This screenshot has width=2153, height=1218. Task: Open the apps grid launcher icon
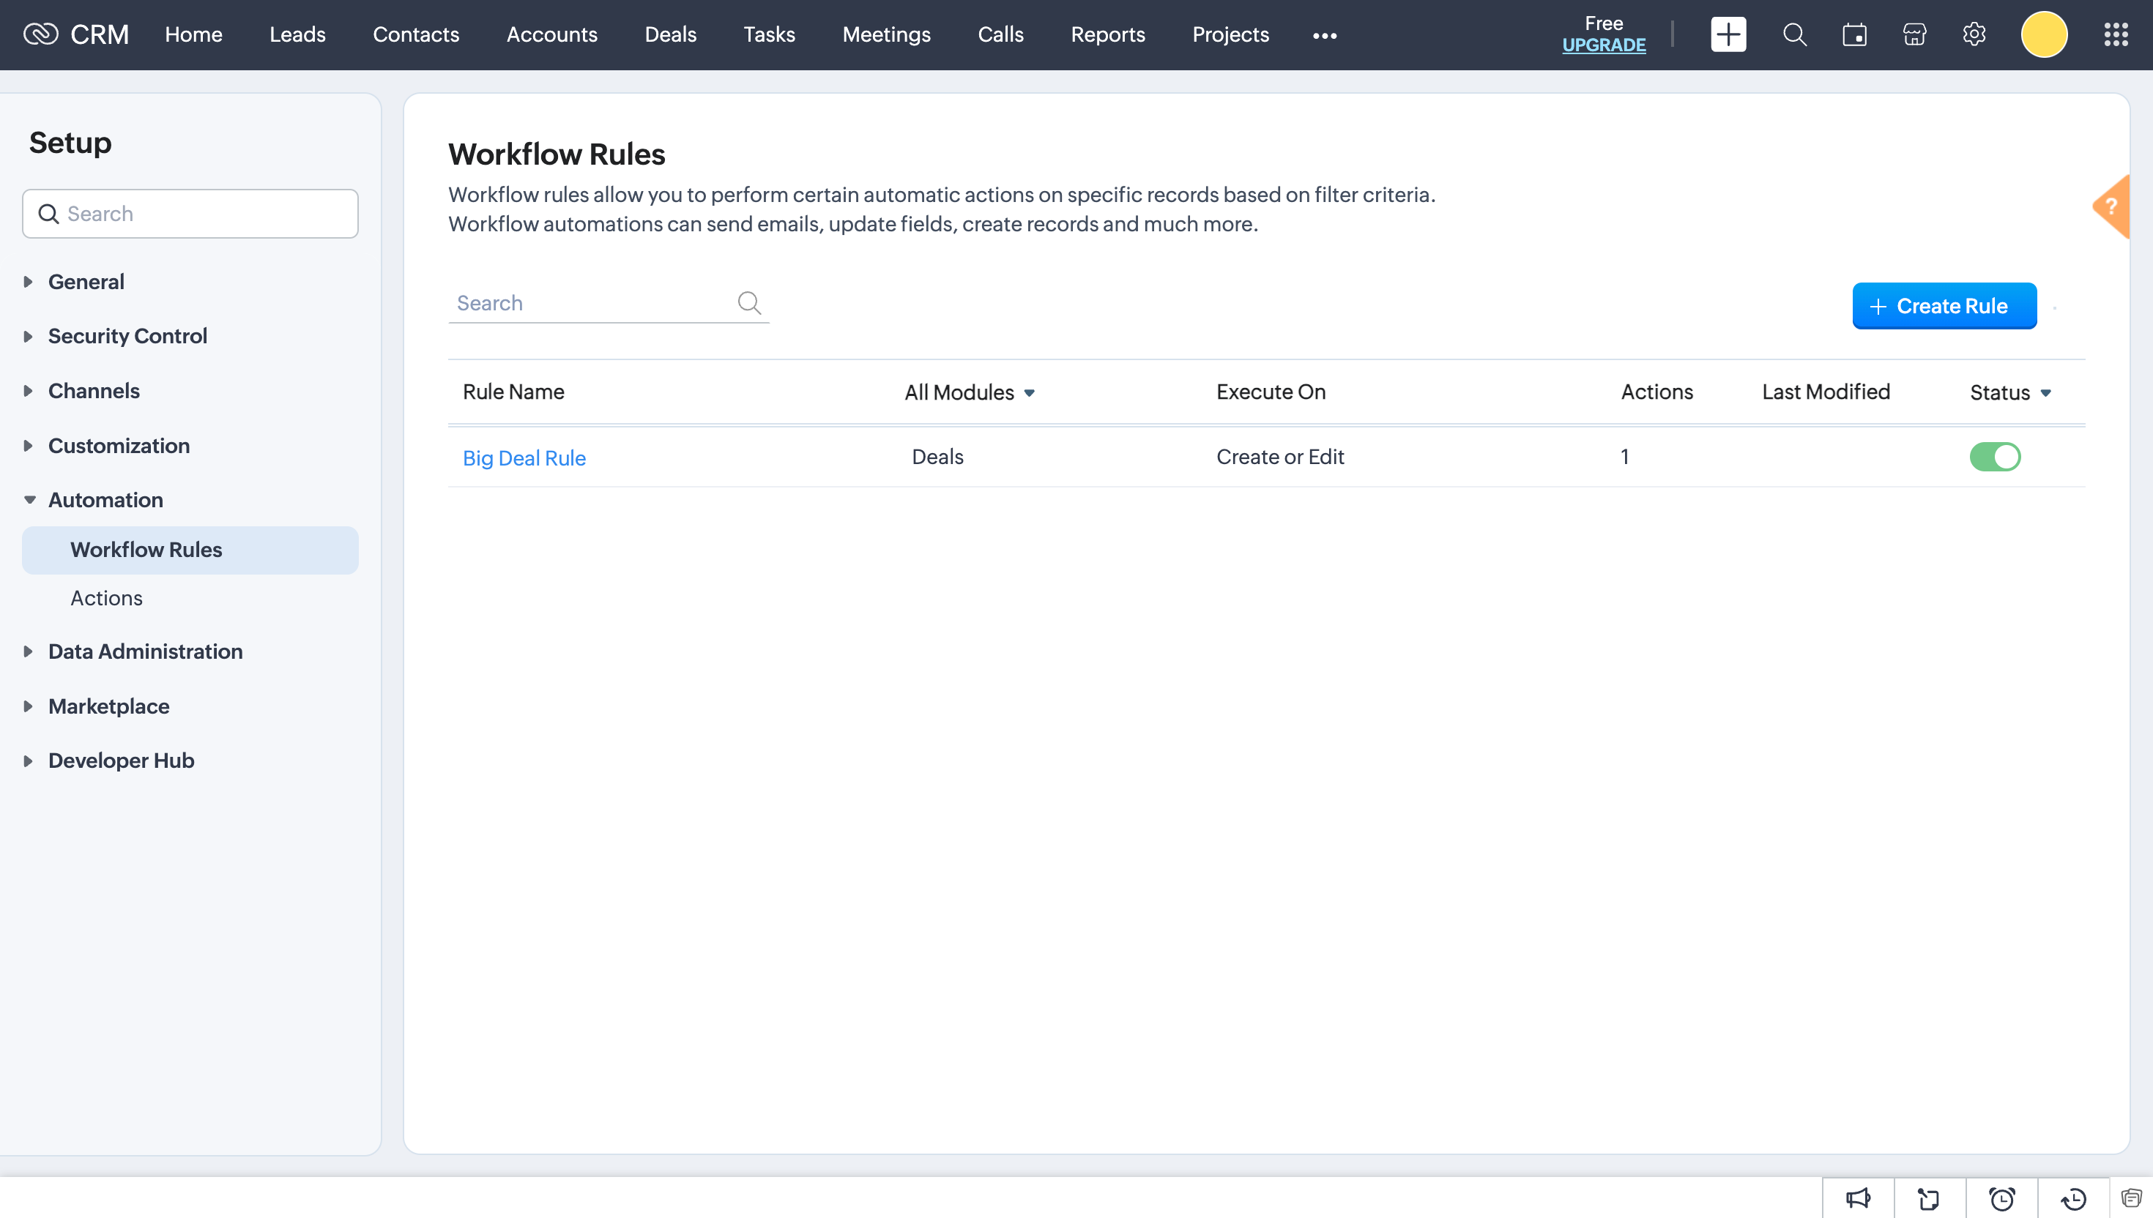pyautogui.click(x=2116, y=34)
